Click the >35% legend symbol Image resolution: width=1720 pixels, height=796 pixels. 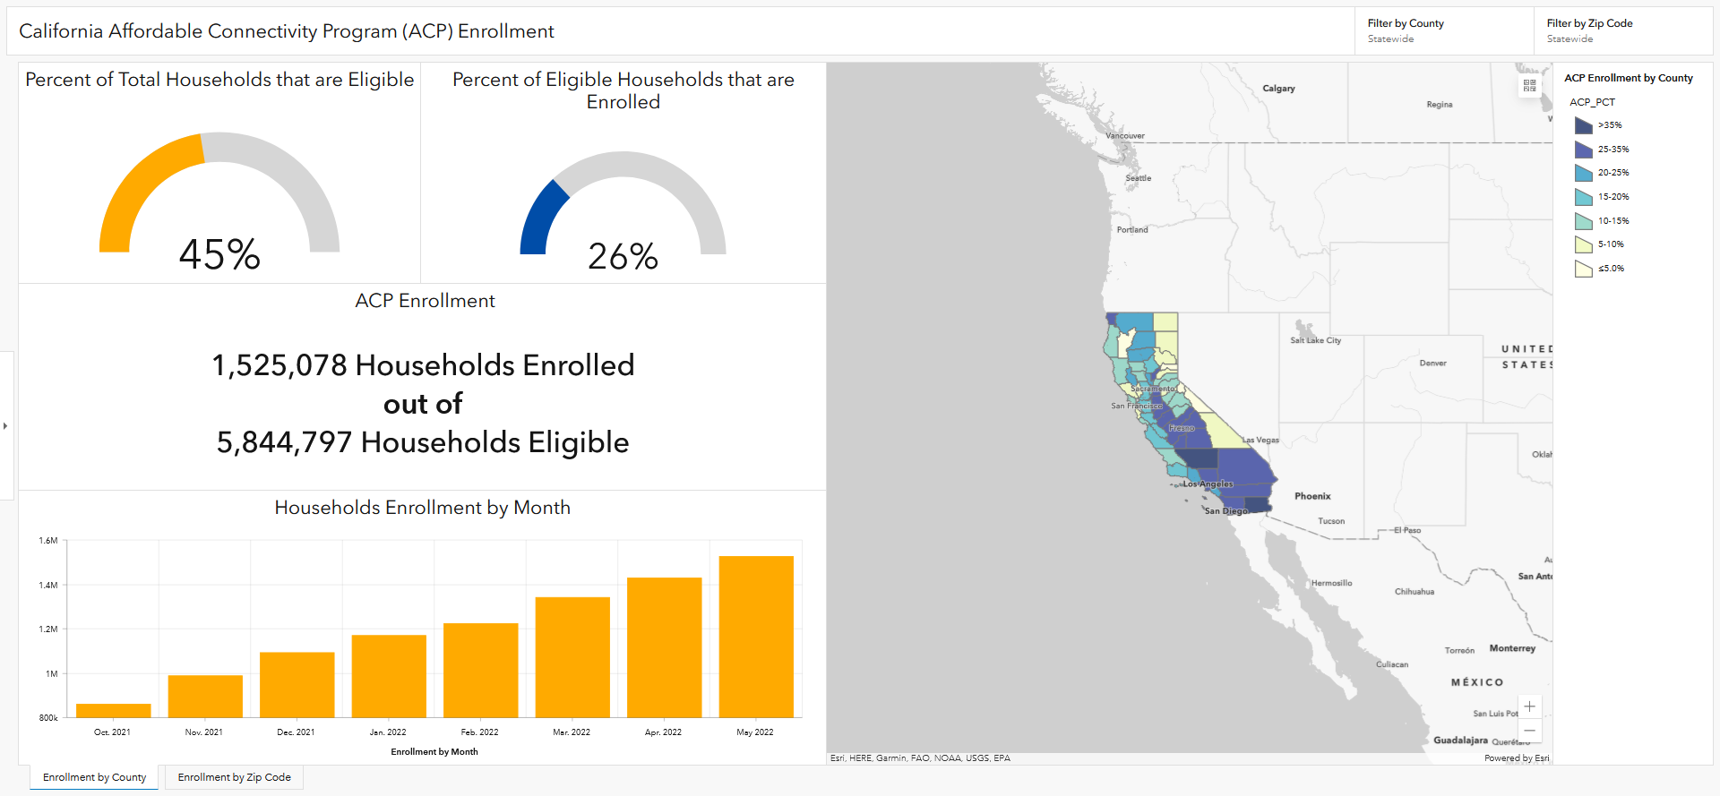pyautogui.click(x=1583, y=125)
